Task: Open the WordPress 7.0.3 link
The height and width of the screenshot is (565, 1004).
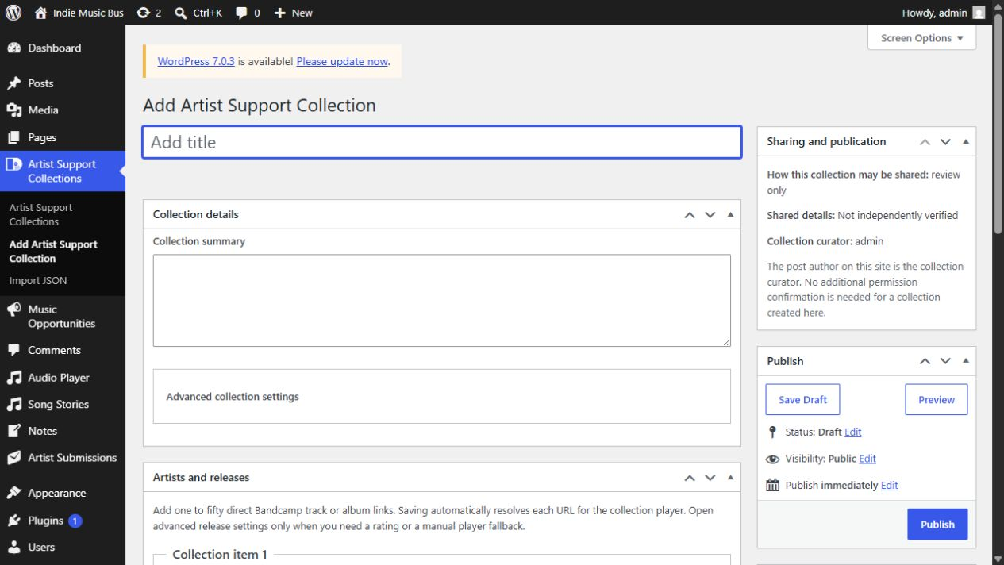Action: 196,61
